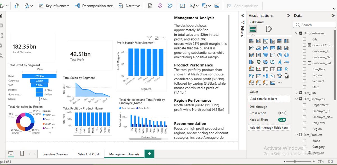Search fields in the Data pane
Image resolution: width=337 pixels, height=165 pixels.
(x=315, y=25)
